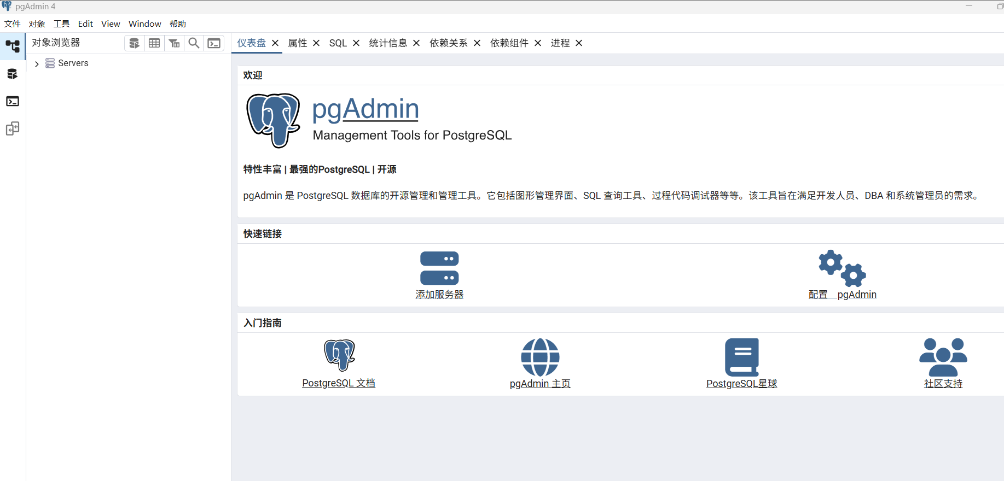Open the 文件 menu
This screenshot has width=1004, height=481.
[12, 24]
